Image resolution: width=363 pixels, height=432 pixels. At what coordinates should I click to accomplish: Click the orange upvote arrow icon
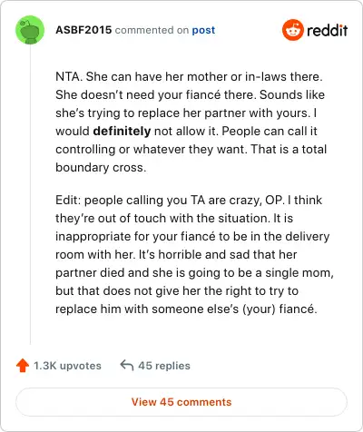pyautogui.click(x=23, y=366)
